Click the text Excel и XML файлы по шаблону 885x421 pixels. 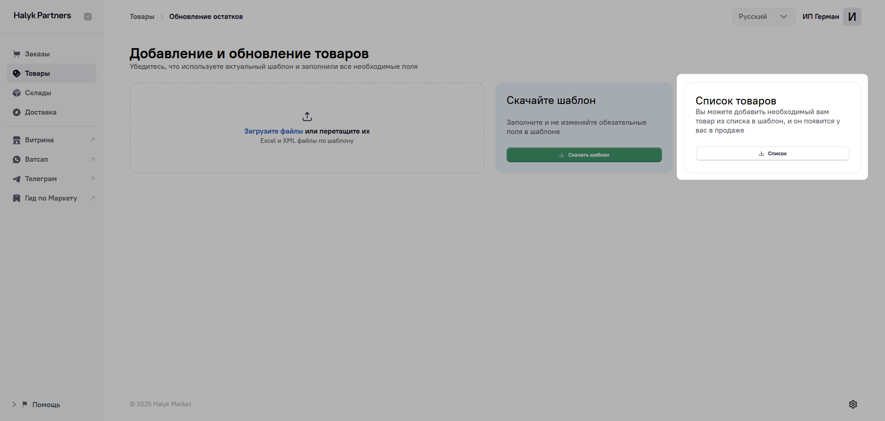click(x=307, y=141)
